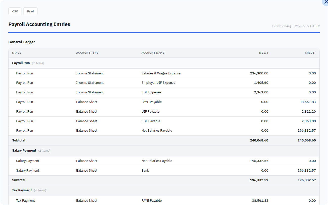Click Payroll Run subtotal debit 240,068.60
The width and height of the screenshot is (328, 205).
click(259, 140)
